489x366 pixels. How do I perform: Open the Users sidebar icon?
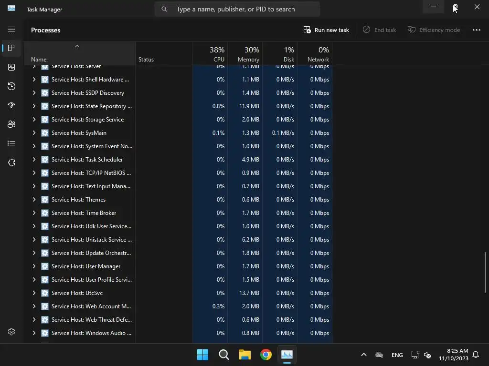click(x=11, y=124)
